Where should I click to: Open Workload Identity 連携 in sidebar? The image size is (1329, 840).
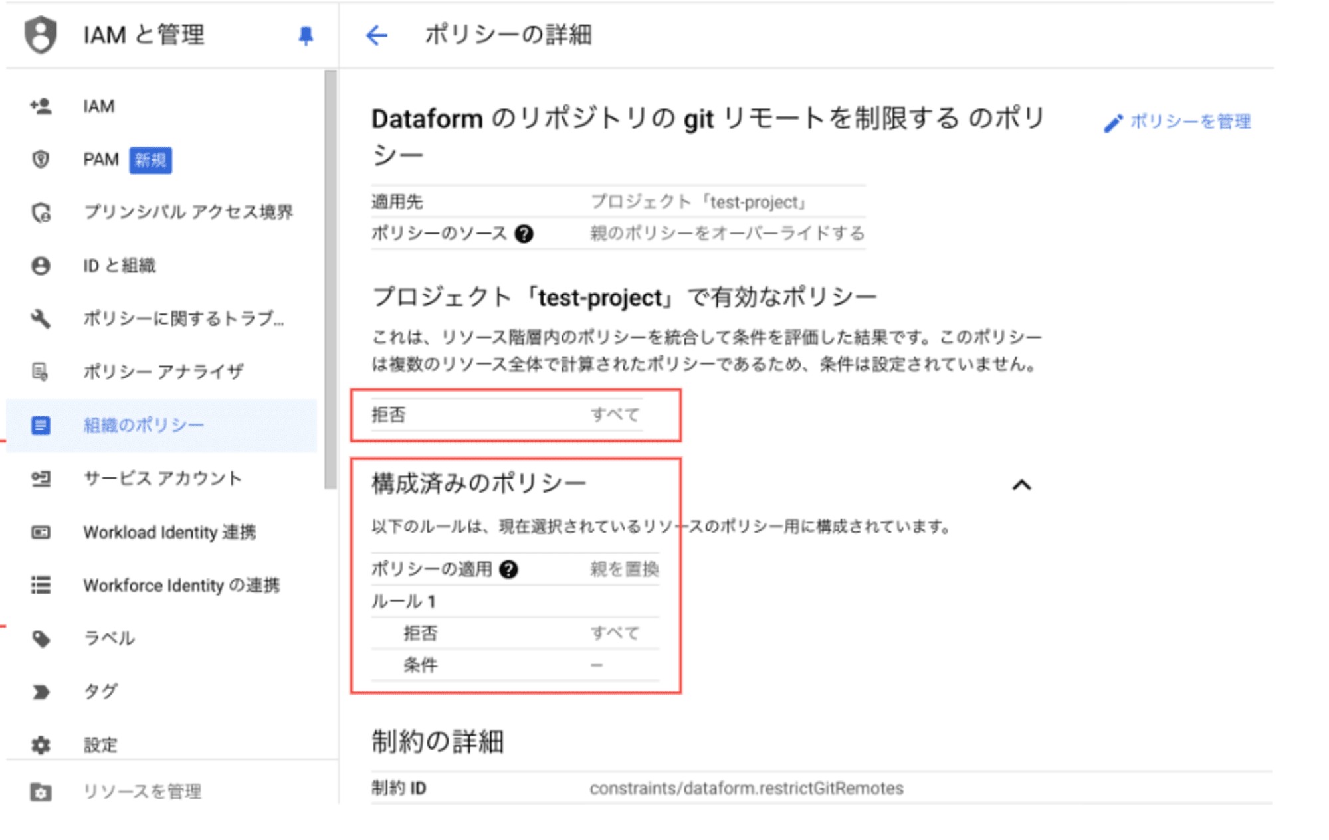click(161, 532)
